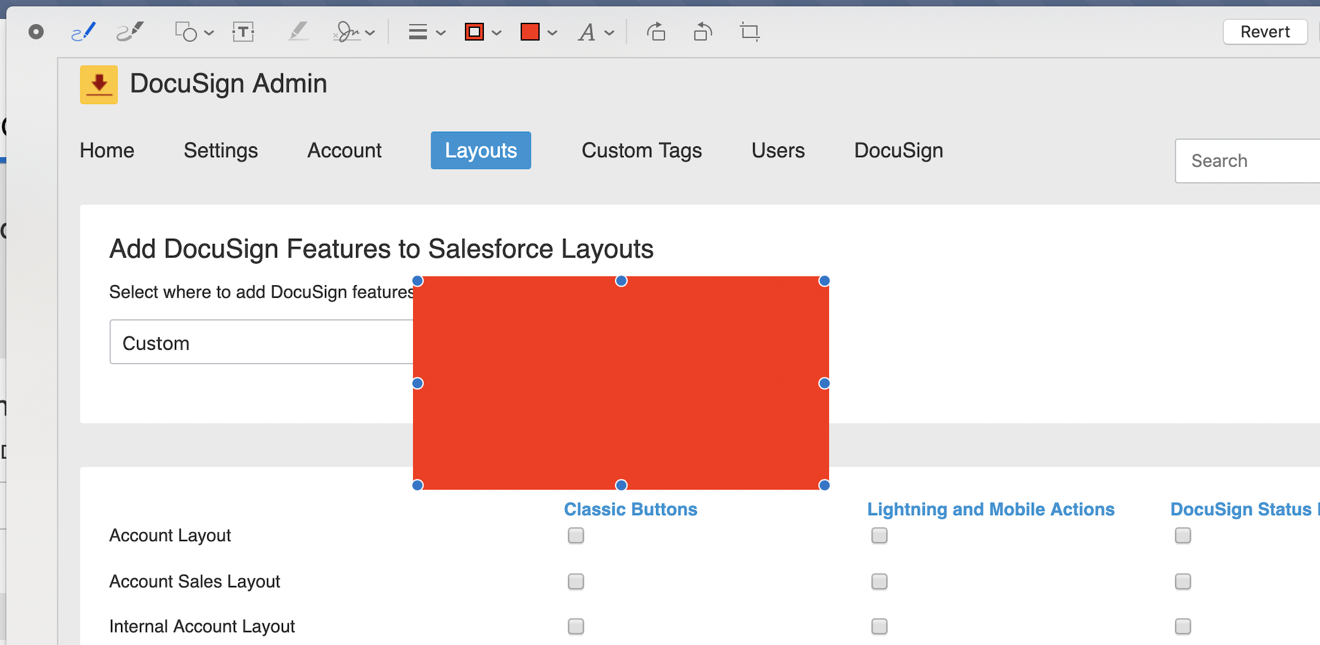Screen dimensions: 1320x645
Task: Check DocuSign Status for Internal Account Layout
Action: [x=1183, y=626]
